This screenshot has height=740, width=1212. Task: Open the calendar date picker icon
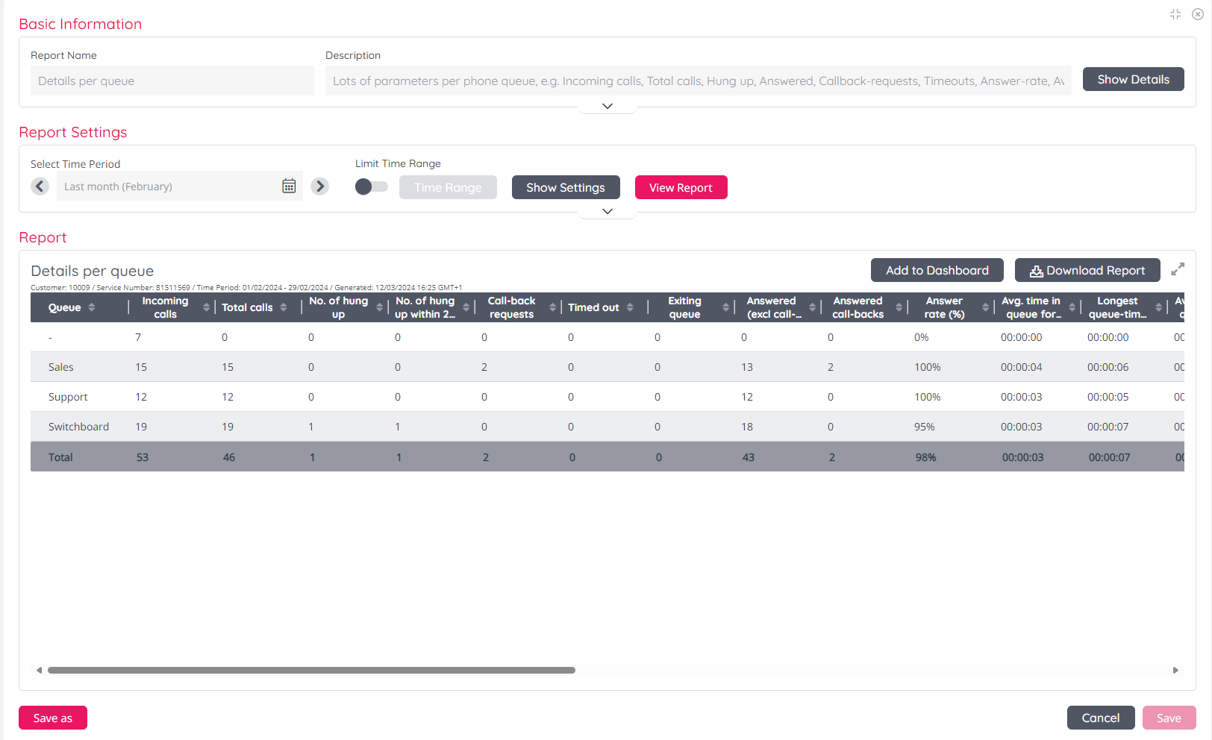(x=289, y=186)
